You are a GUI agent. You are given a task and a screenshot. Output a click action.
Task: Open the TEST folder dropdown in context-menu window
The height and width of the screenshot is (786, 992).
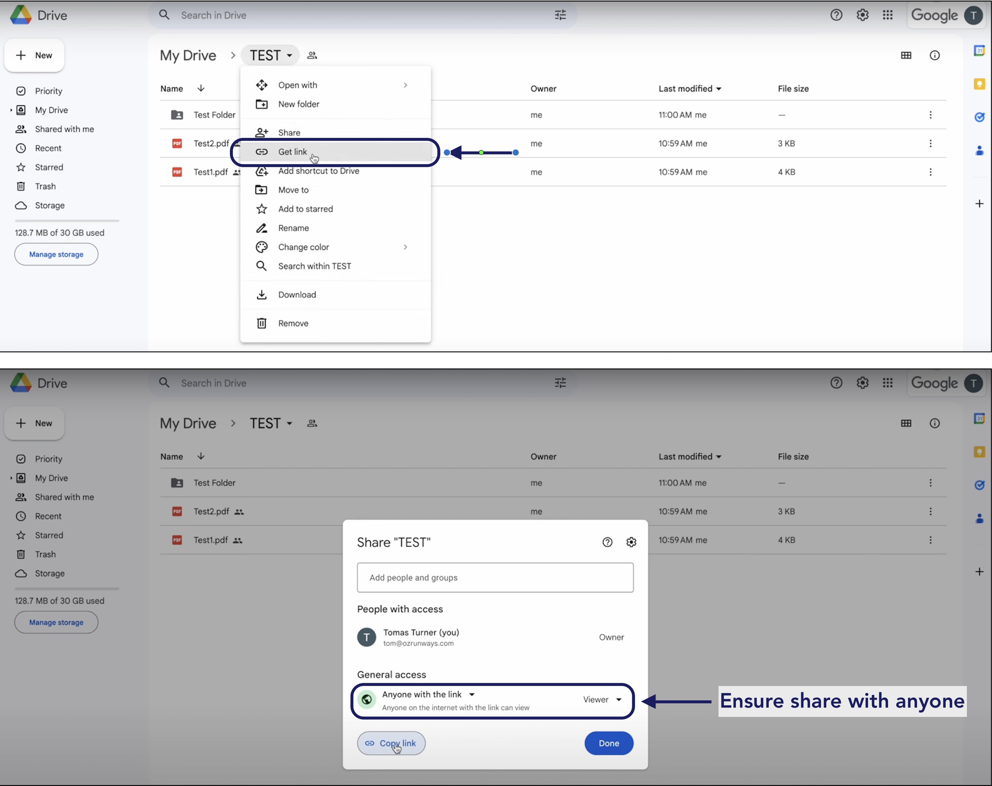[270, 55]
